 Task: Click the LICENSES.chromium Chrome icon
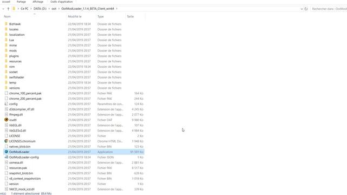pos(6,141)
